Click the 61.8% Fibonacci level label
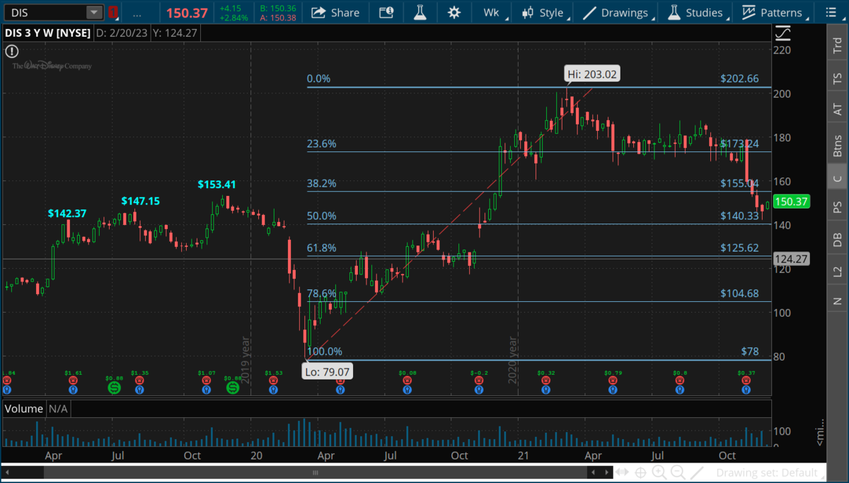849x483 pixels. pyautogui.click(x=321, y=248)
